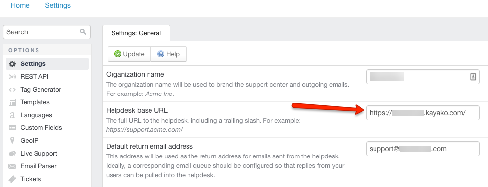Click into the sidebar Search input
The image size is (488, 187).
(x=47, y=32)
